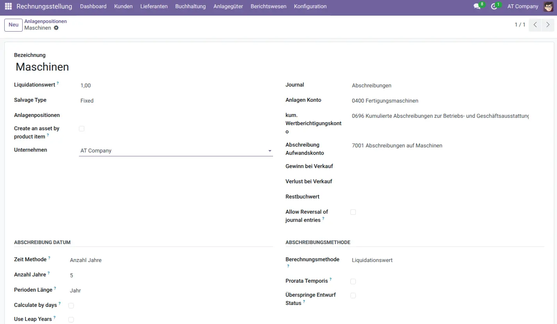
Task: Tick the Calculate by days checkbox
Action: (x=71, y=306)
